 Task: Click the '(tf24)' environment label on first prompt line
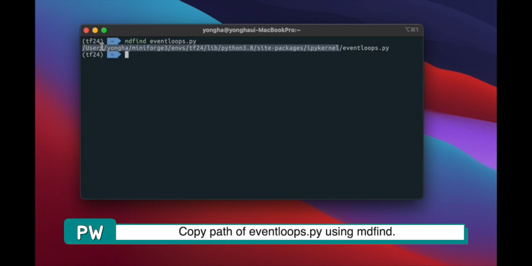click(93, 41)
